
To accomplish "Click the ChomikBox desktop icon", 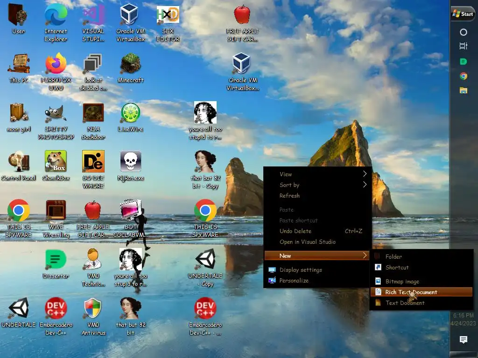I will tap(56, 166).
